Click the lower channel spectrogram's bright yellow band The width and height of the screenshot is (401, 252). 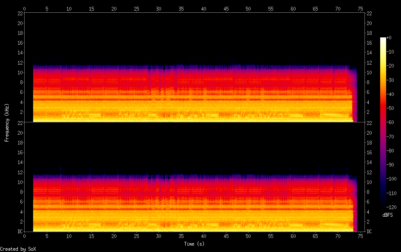(x=191, y=217)
